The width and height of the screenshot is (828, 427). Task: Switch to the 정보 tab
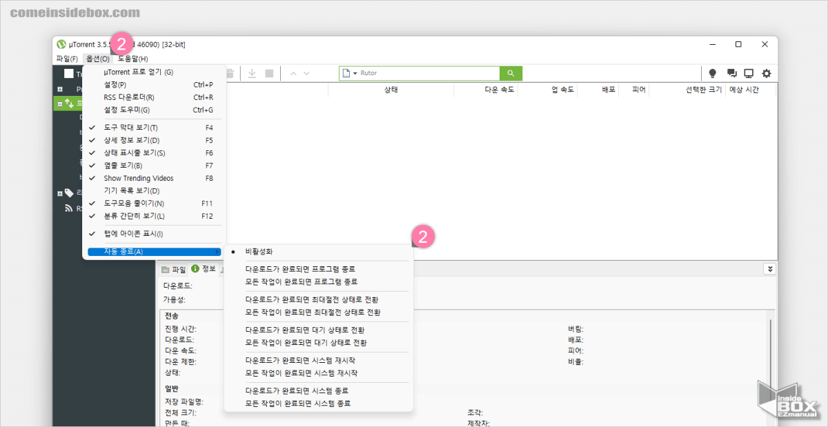point(204,269)
